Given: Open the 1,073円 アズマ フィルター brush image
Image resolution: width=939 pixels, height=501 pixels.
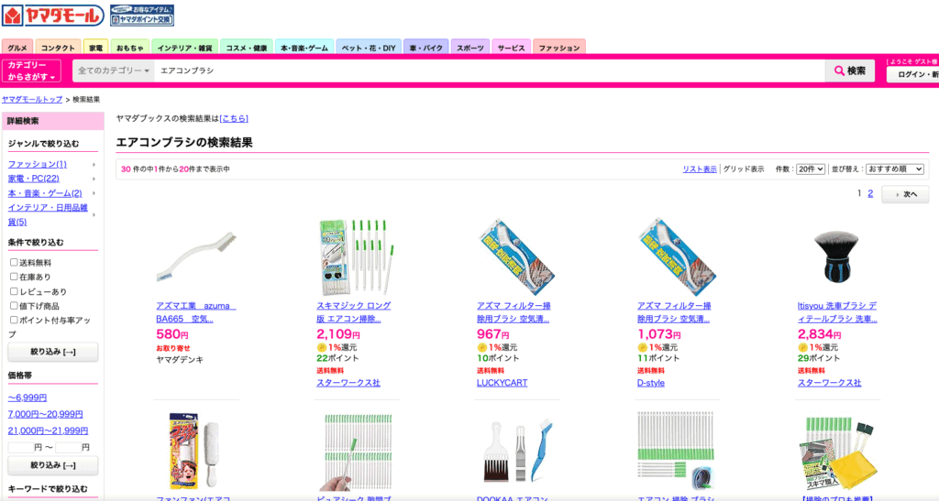Looking at the screenshot, I should [677, 257].
